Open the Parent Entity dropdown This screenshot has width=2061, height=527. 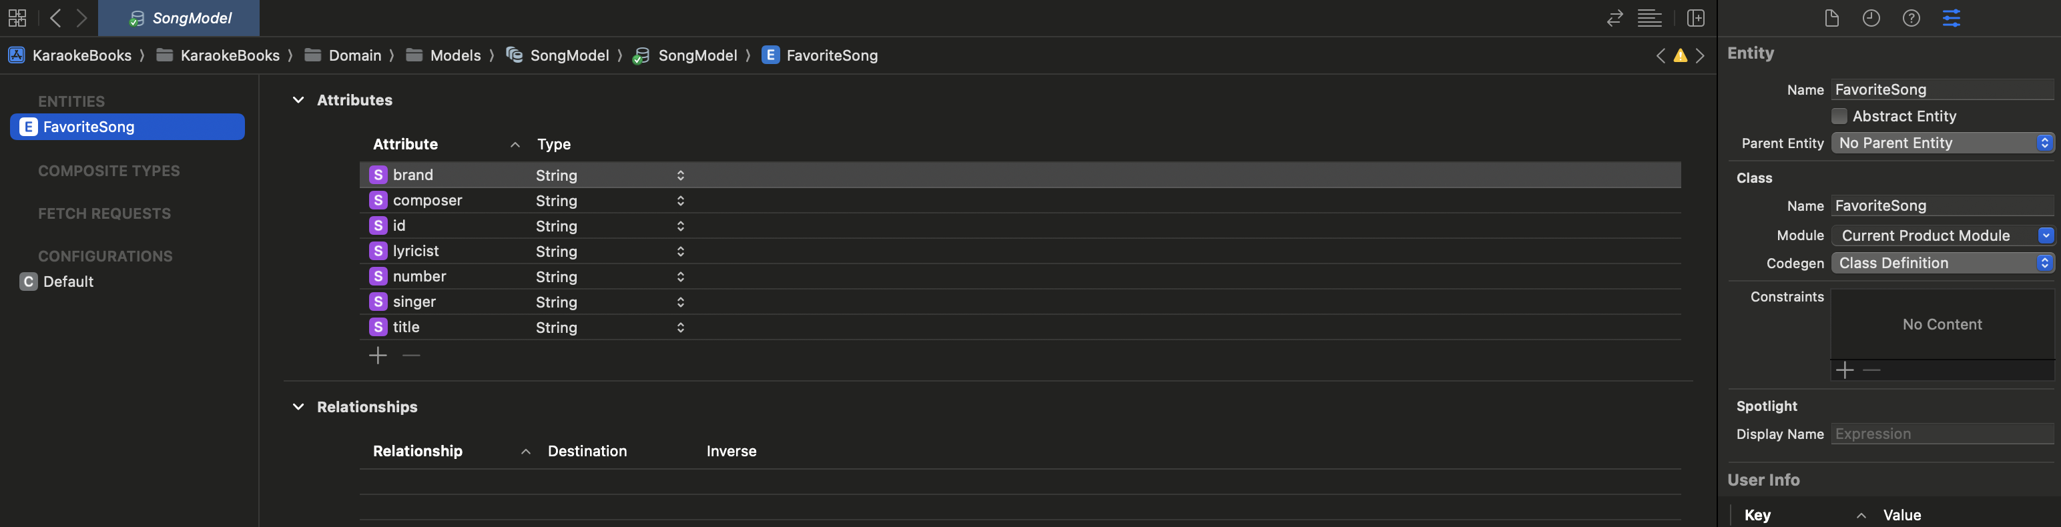[1943, 142]
